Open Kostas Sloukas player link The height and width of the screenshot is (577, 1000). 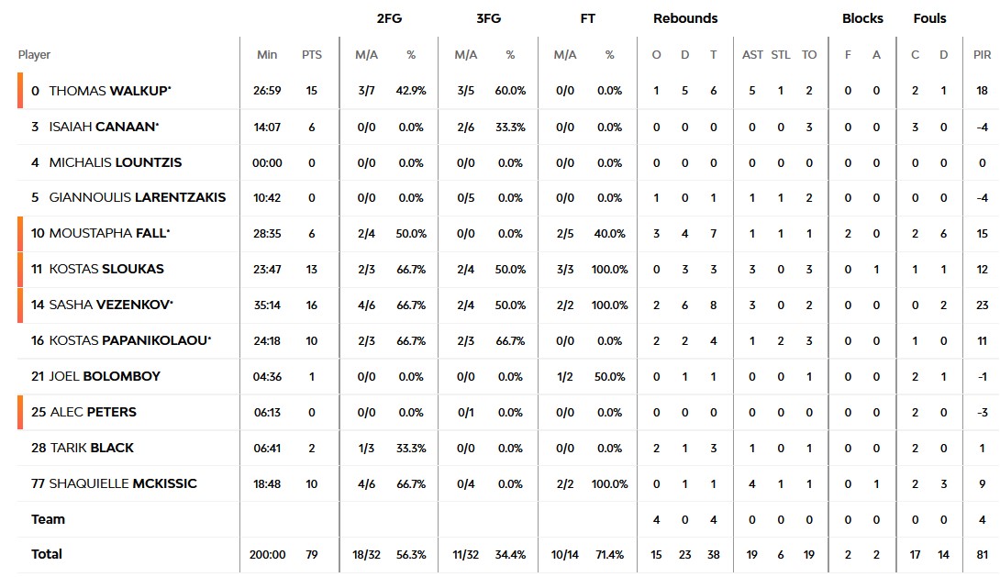(106, 269)
